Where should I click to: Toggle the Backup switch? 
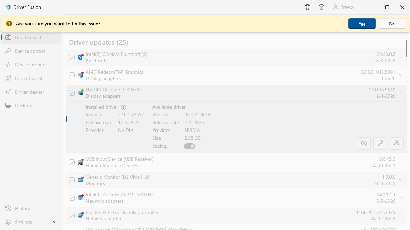point(190,146)
